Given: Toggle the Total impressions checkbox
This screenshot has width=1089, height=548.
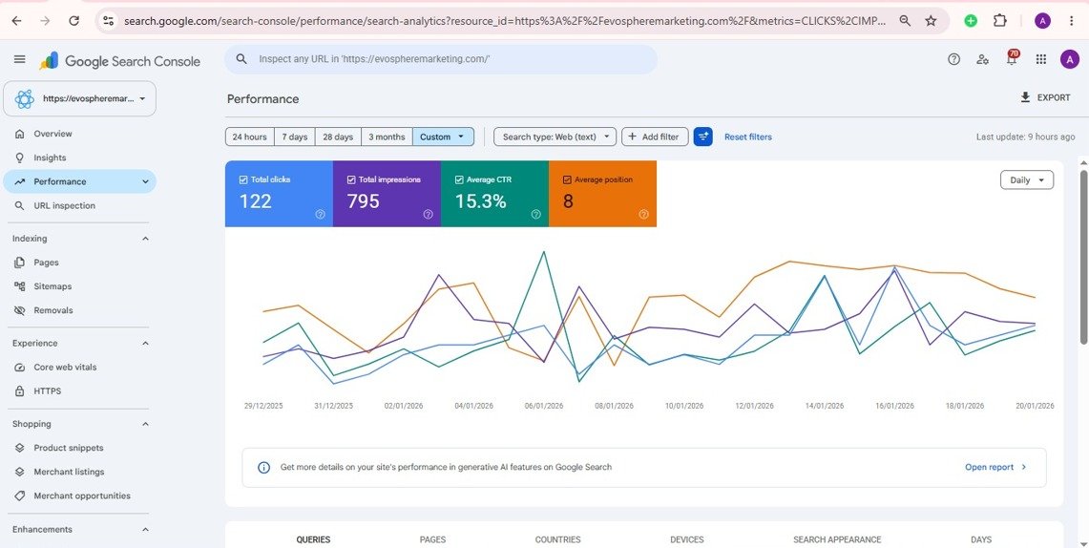Looking at the screenshot, I should click(351, 179).
